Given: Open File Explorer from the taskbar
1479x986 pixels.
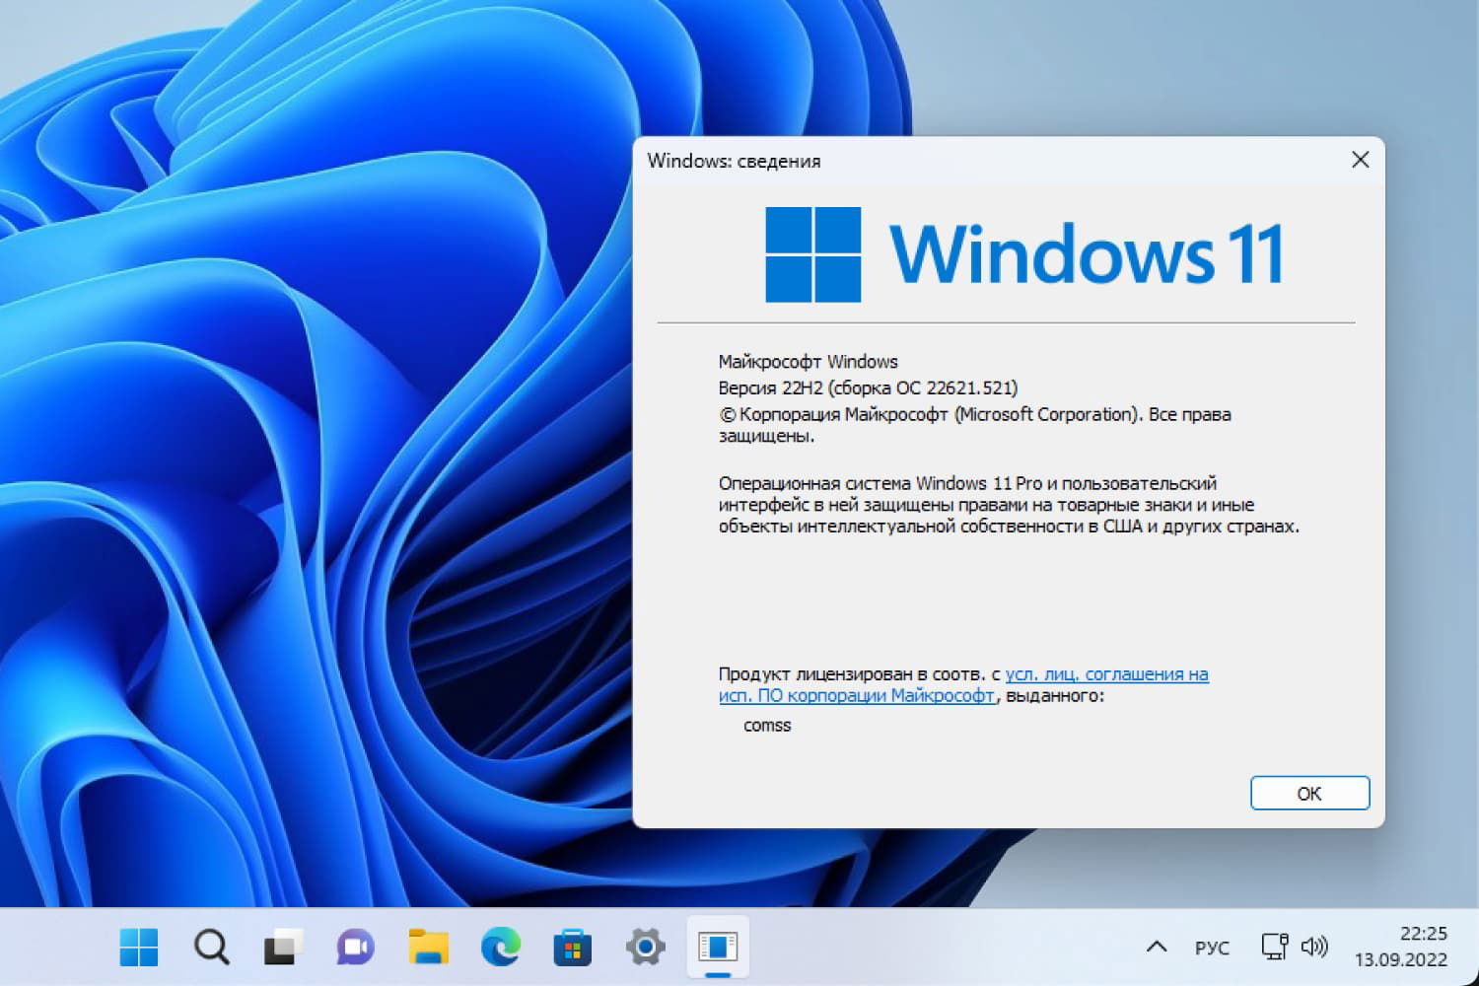Looking at the screenshot, I should coord(429,948).
